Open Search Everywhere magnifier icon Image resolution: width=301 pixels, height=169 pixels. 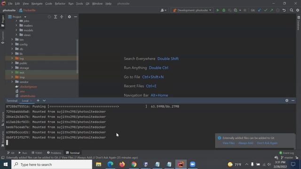point(292,10)
